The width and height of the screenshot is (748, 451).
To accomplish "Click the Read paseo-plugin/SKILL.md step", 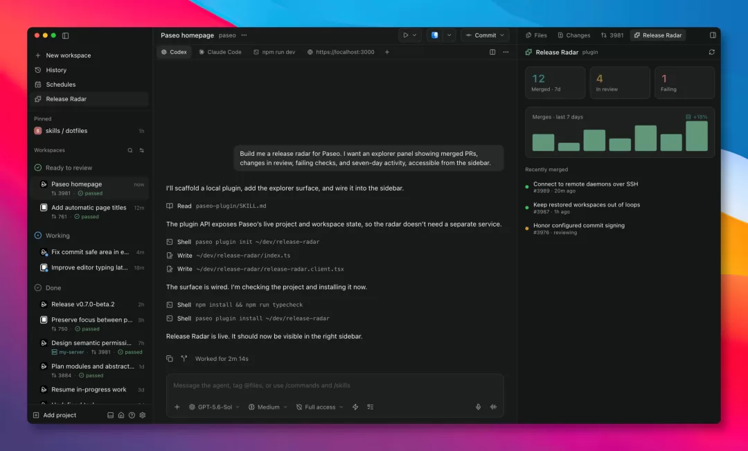I will point(216,206).
